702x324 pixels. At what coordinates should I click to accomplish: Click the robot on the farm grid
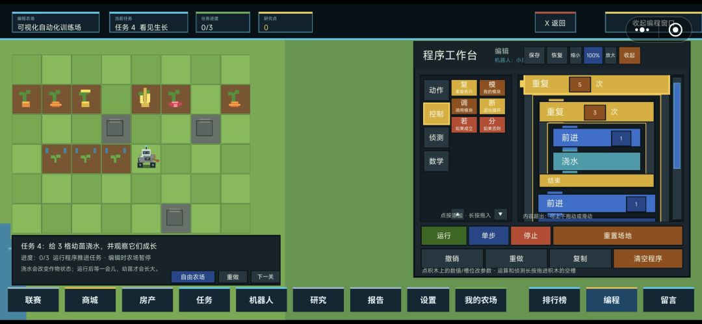(147, 158)
